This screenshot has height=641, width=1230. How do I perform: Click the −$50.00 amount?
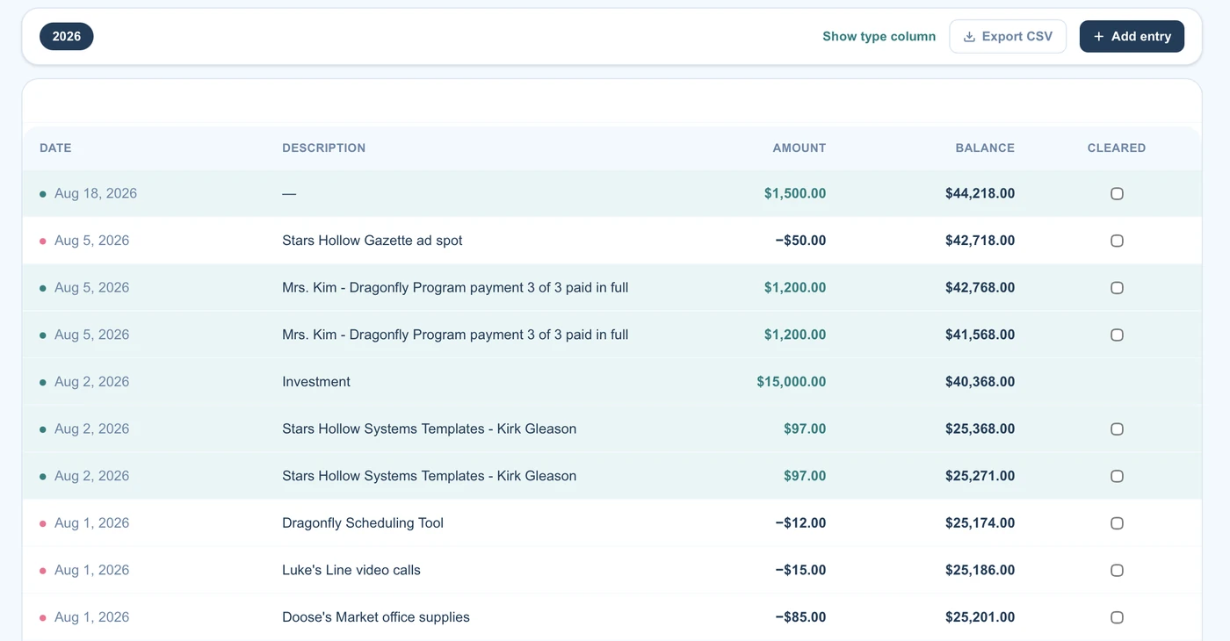(800, 241)
